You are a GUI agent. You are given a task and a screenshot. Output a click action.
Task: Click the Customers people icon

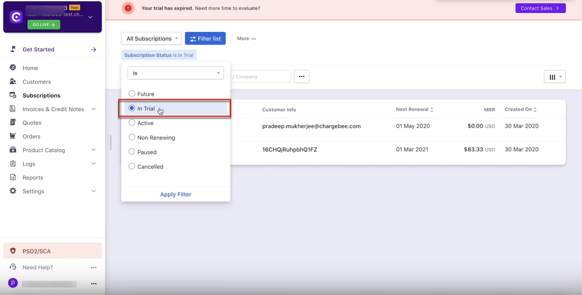point(13,81)
